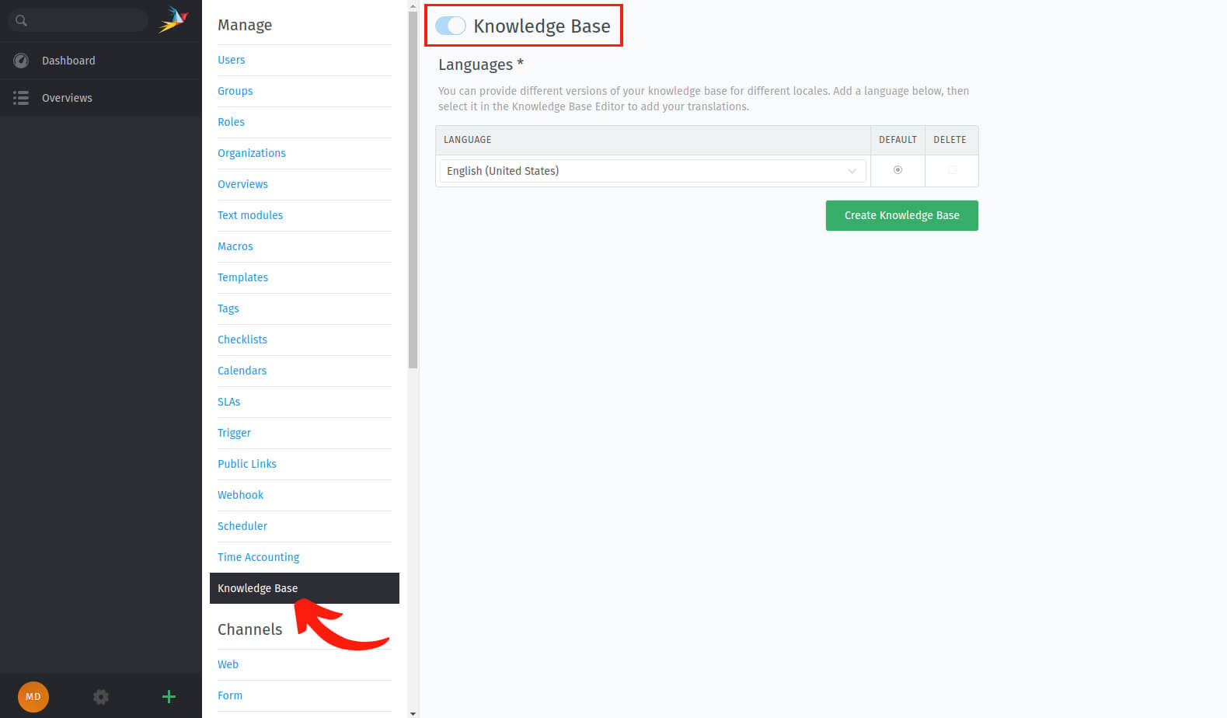
Task: Open the MD user avatar menu
Action: point(33,696)
